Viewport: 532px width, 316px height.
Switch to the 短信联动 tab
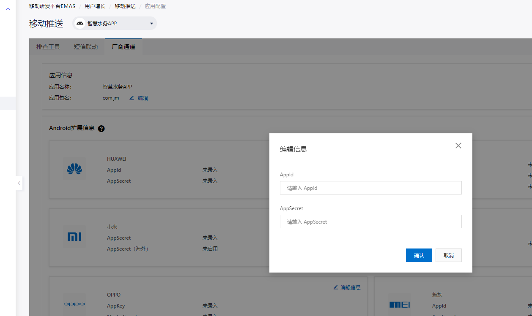(86, 47)
